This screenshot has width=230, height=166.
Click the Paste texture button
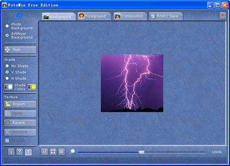(20, 114)
